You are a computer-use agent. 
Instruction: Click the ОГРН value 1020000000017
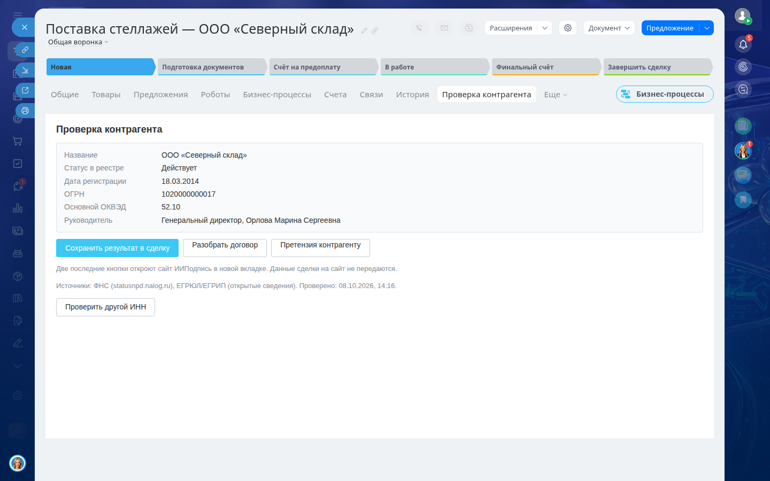pyautogui.click(x=189, y=194)
